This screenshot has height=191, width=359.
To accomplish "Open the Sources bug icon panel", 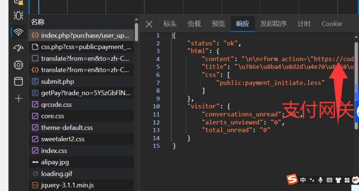I will pos(18,15).
